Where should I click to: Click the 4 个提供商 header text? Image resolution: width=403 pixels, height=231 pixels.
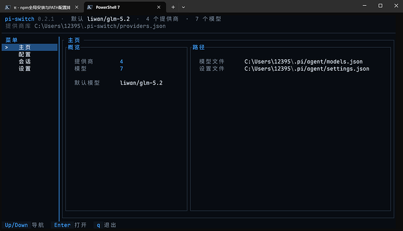pos(162,19)
